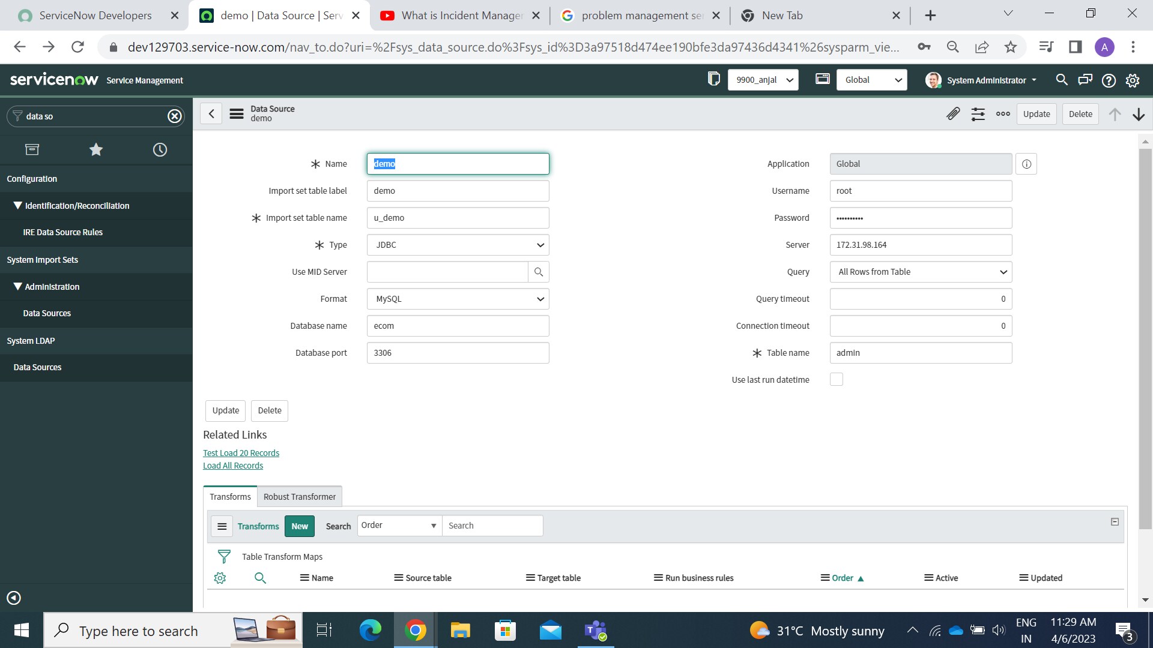1153x648 pixels.
Task: Click the more options ellipsis icon
Action: click(x=1003, y=114)
